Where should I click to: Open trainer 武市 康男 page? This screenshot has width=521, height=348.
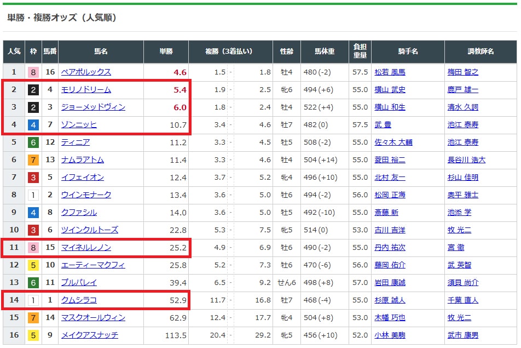pos(462,335)
